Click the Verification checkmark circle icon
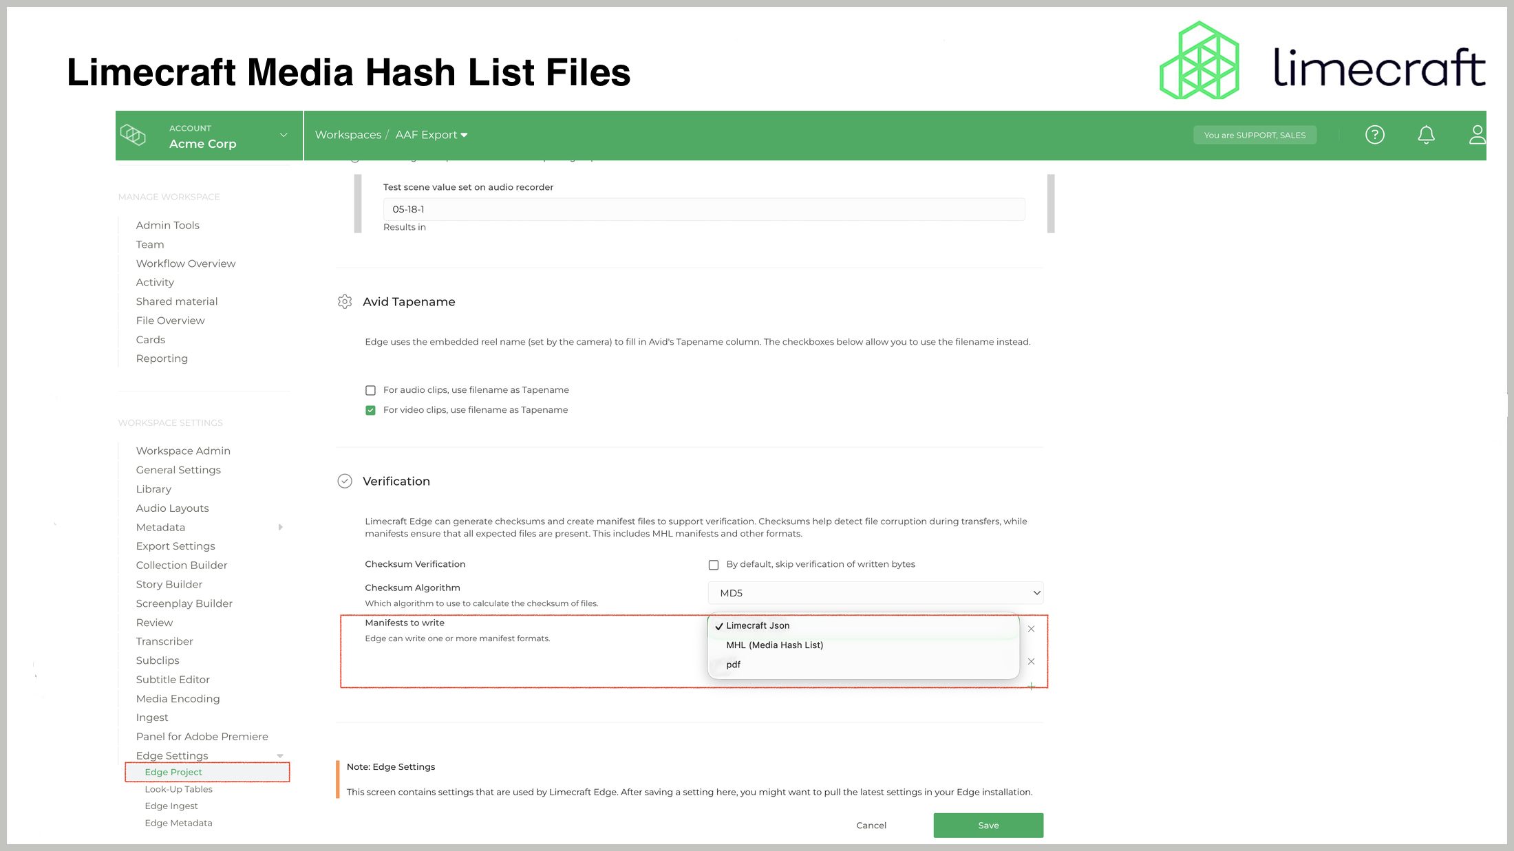 pos(345,481)
